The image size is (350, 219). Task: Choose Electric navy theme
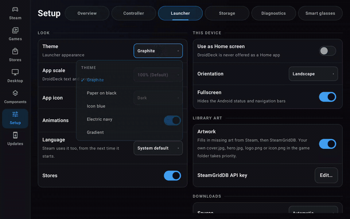click(x=129, y=119)
